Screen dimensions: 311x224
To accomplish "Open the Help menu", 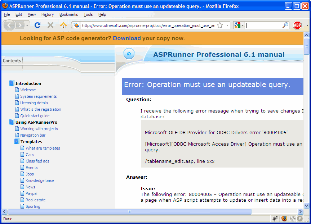I will [x=102, y=14].
